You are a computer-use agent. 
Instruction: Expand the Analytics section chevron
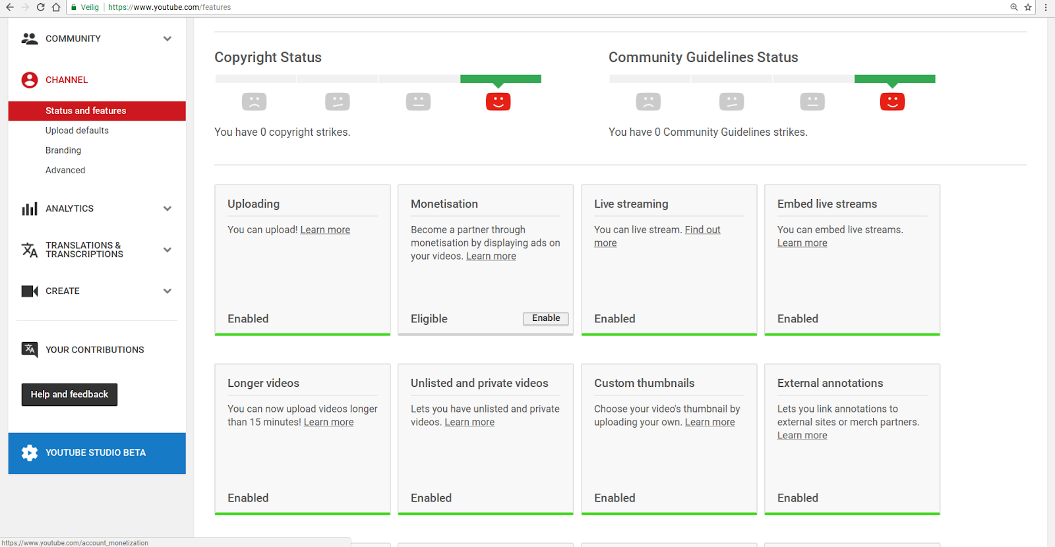coord(167,209)
